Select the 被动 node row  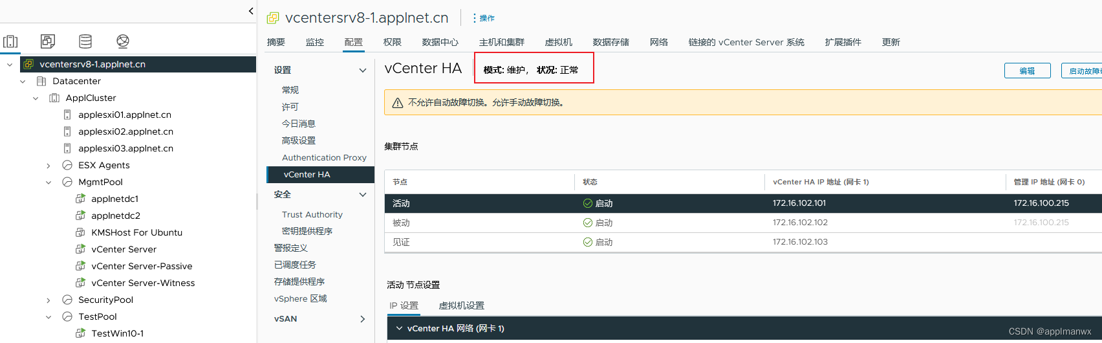coord(743,223)
